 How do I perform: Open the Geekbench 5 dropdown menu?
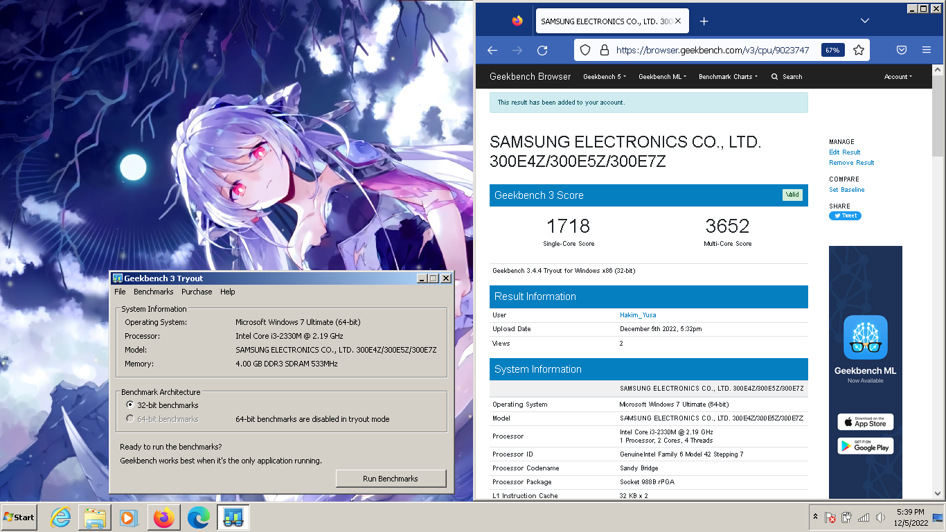pos(605,77)
